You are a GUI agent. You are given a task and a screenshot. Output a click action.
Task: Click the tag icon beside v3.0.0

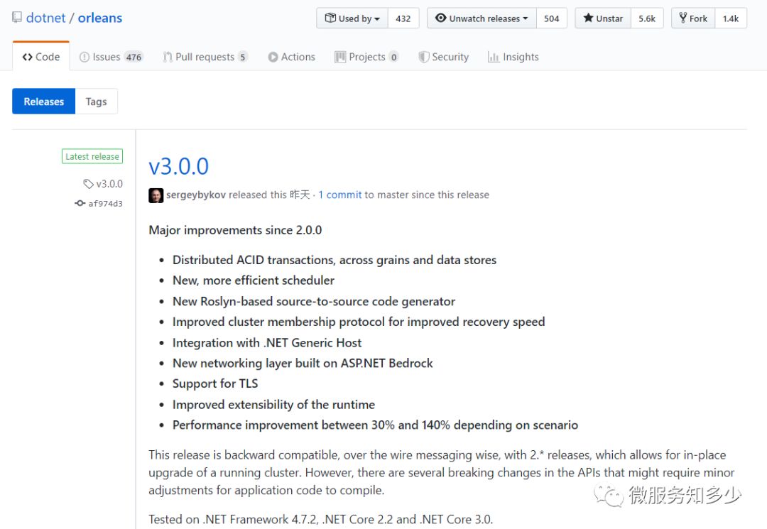[x=88, y=184]
